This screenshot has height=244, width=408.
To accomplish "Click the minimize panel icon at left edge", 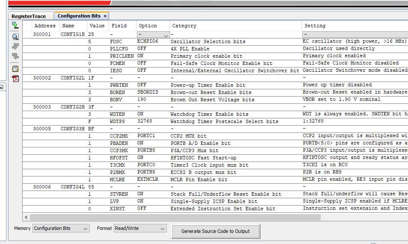I will (1, 87).
